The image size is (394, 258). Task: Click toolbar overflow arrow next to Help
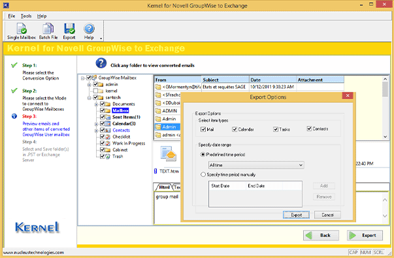tap(101, 38)
